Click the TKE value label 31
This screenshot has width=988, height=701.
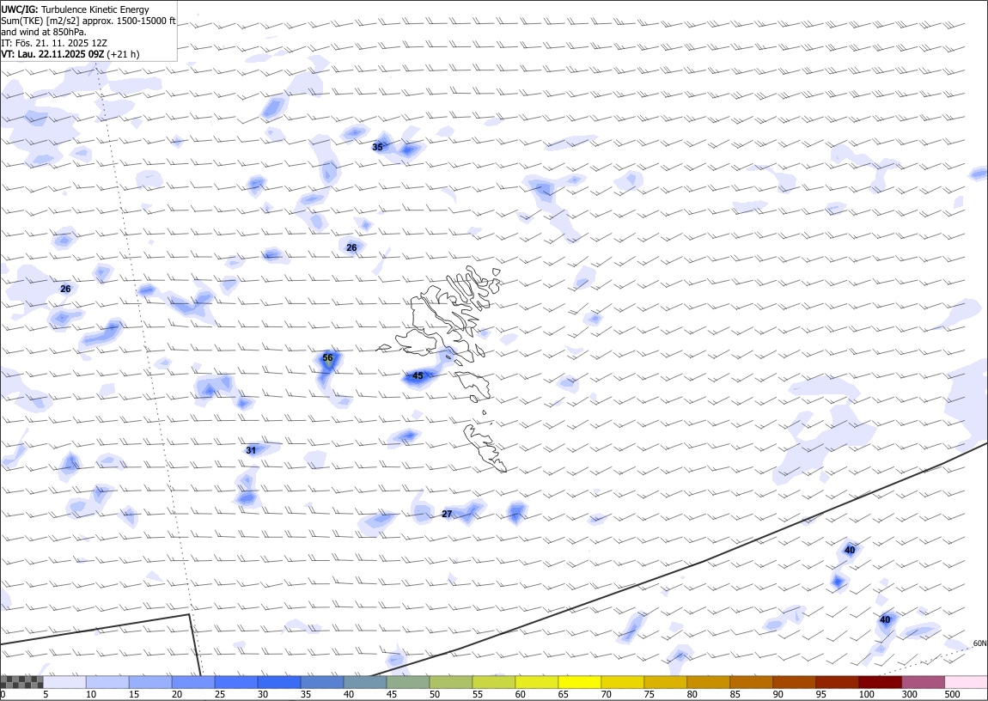click(x=251, y=450)
